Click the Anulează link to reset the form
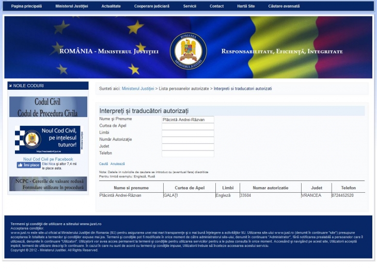 (x=117, y=164)
